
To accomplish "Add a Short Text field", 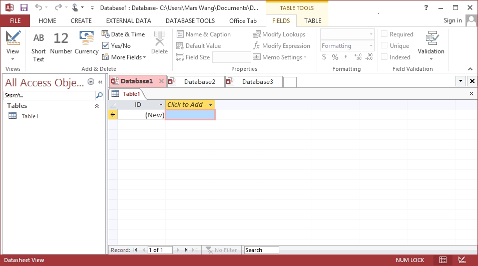I will click(x=39, y=46).
